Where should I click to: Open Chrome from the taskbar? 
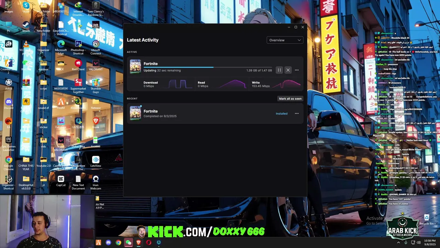118,242
